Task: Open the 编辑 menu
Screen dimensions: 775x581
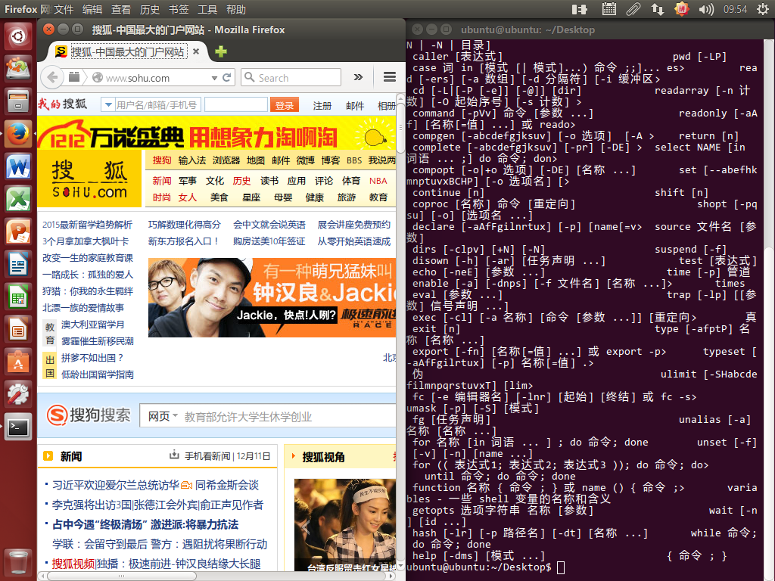Action: point(92,9)
